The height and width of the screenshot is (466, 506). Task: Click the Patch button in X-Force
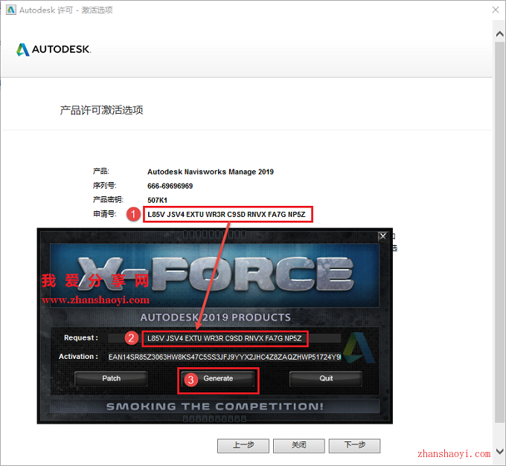coord(111,378)
